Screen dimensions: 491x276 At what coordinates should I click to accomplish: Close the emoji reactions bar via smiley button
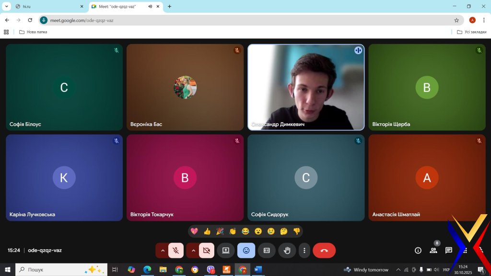tap(246, 250)
